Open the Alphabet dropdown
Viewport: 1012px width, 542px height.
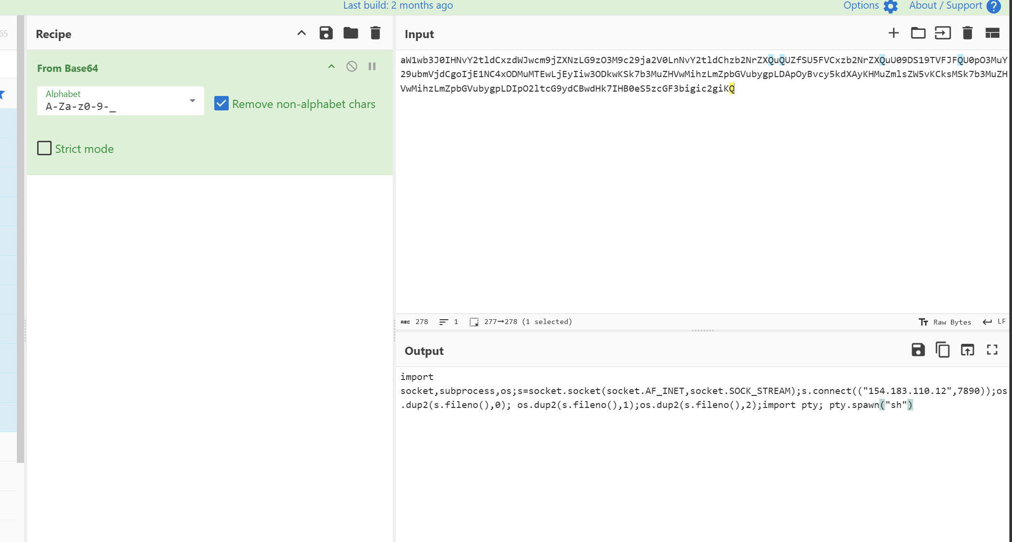pos(192,101)
